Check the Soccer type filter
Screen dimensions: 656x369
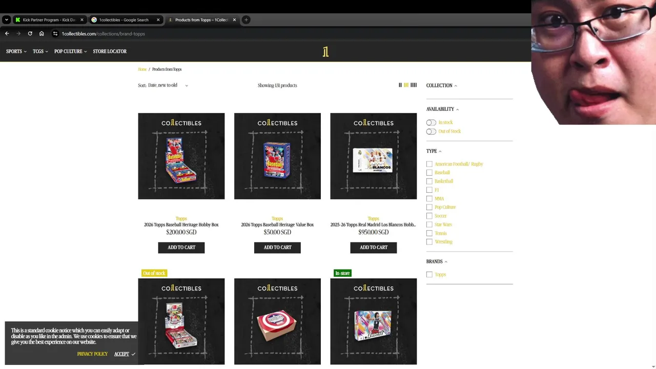[429, 216]
